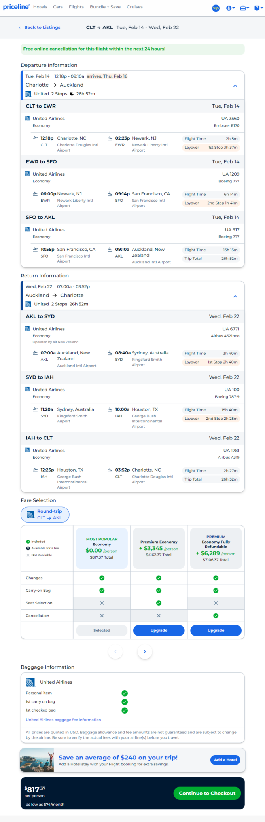Click the free online cancellation notice
The image size is (265, 822).
[132, 49]
